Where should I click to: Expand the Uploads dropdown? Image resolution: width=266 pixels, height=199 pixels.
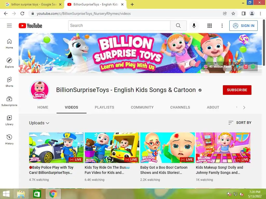[39, 123]
